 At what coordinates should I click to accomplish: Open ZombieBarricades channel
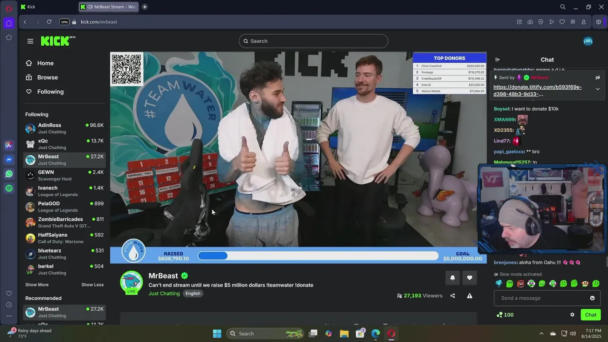[65, 222]
